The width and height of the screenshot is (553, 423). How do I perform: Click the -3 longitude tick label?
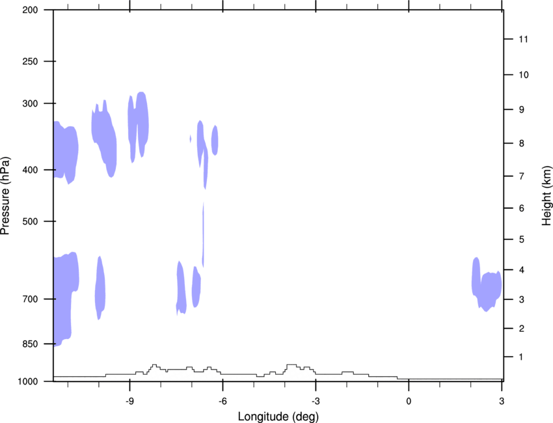pyautogui.click(x=316, y=401)
